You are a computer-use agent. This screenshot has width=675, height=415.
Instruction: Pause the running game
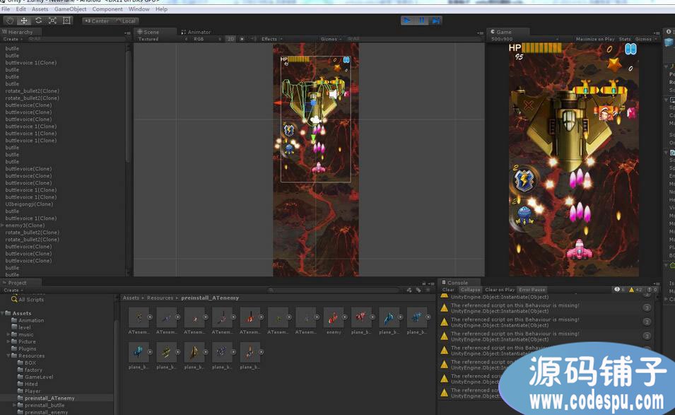421,21
